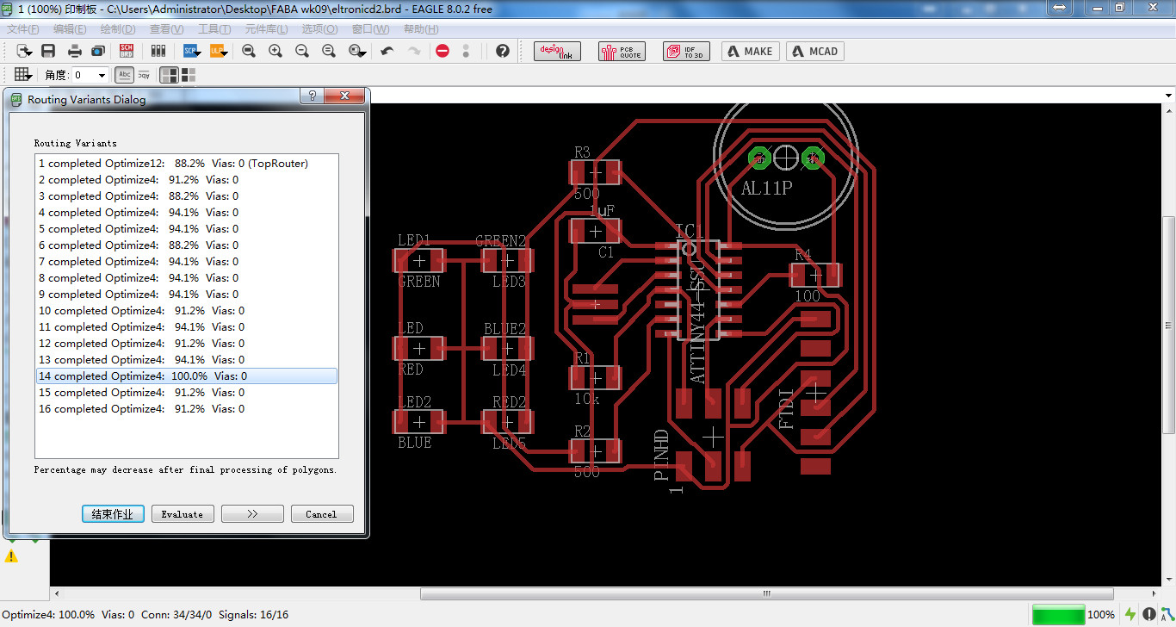Screen dimensions: 1176x627
Task: Click the Zoom out magnifier icon
Action: [302, 51]
